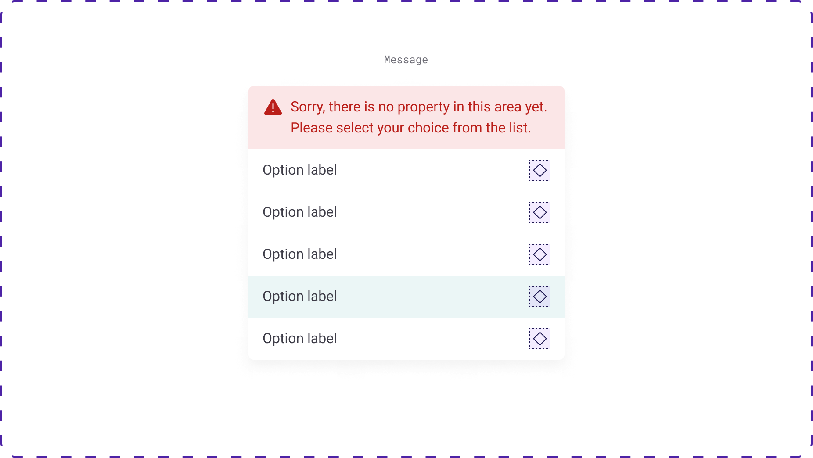Click empty space in the second option row

pyautogui.click(x=432, y=212)
